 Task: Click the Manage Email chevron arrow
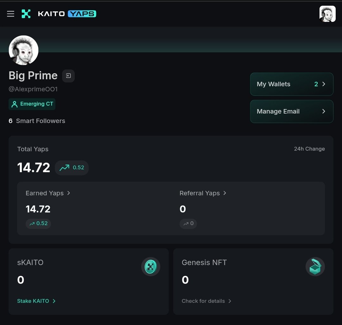coord(324,111)
